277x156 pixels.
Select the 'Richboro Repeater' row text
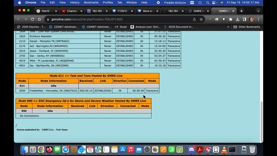pos(41,36)
